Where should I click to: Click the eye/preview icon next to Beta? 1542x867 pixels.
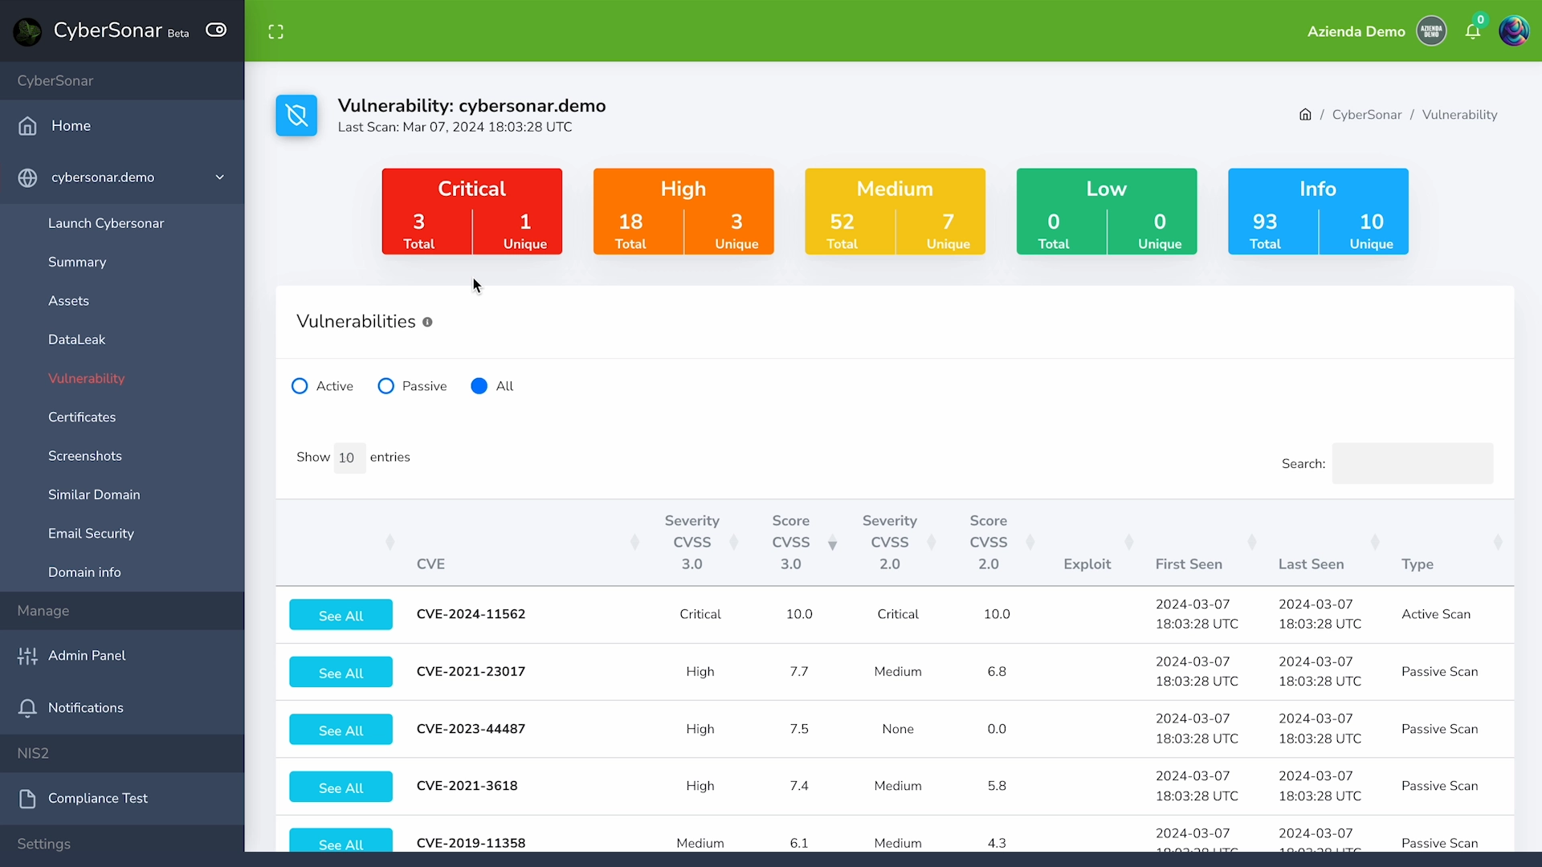(215, 30)
